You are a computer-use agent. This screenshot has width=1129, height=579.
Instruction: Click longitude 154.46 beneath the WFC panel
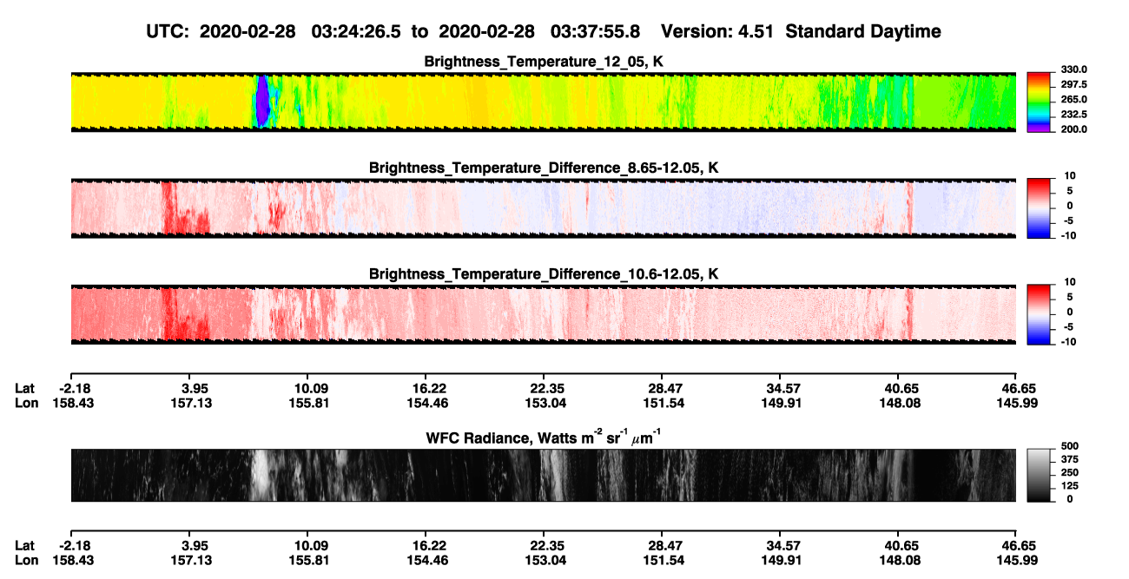point(428,561)
